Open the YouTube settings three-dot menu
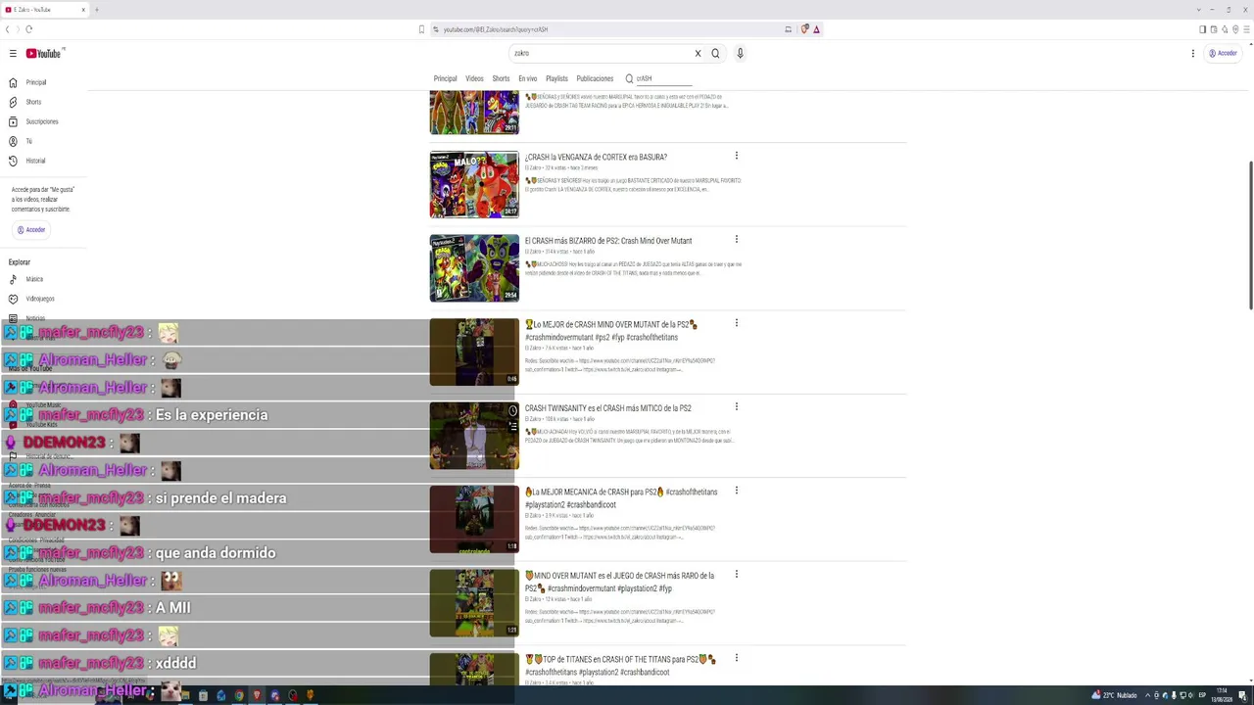This screenshot has height=705, width=1254. (x=1192, y=54)
